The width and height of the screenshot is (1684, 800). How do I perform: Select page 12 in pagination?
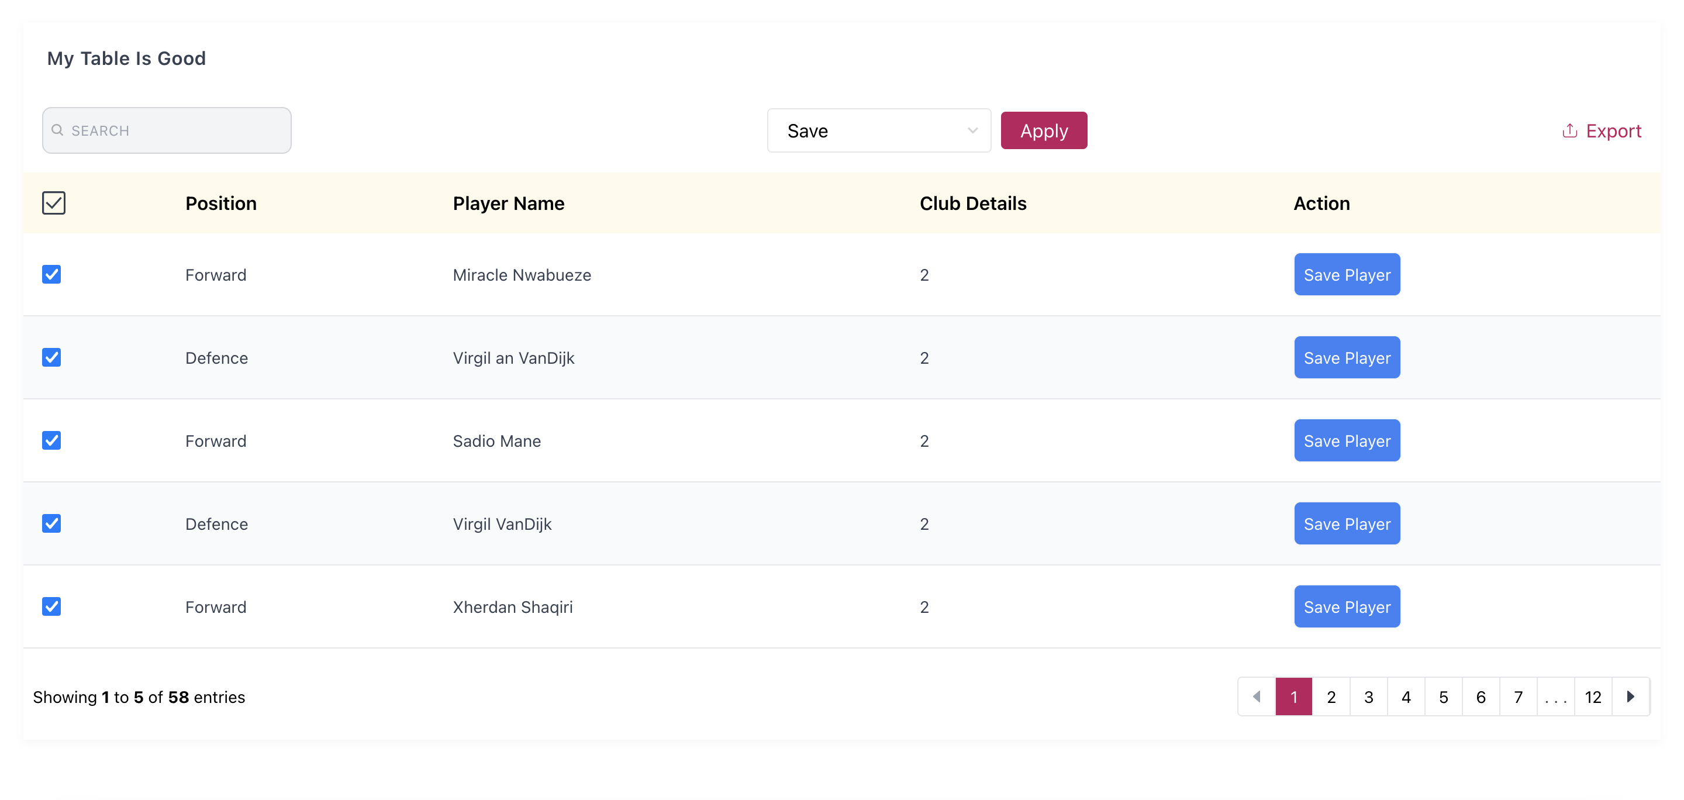pyautogui.click(x=1594, y=697)
